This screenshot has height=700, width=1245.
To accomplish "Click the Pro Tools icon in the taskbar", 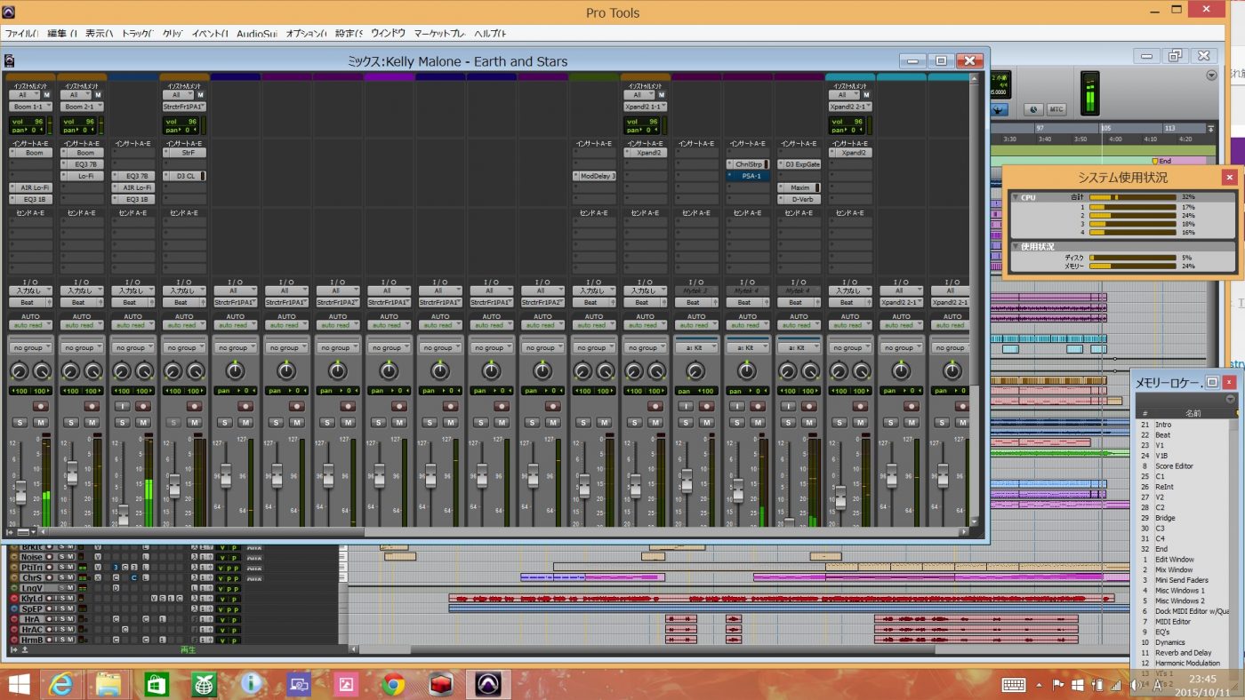I will [488, 684].
